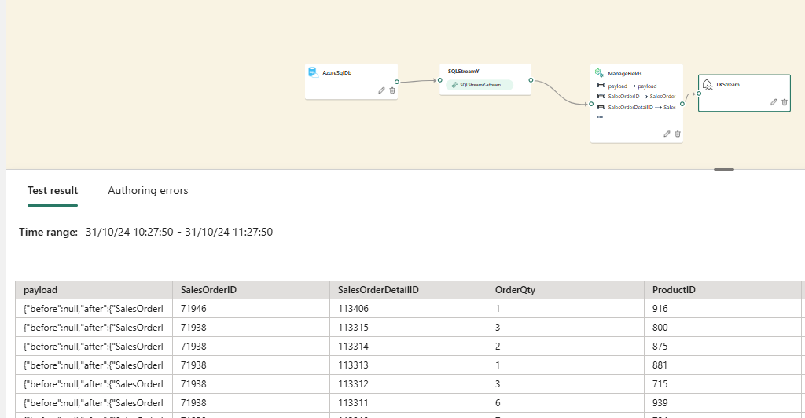This screenshot has height=418, width=805.
Task: Click the SalesOrderID field mapping icon
Action: (601, 96)
